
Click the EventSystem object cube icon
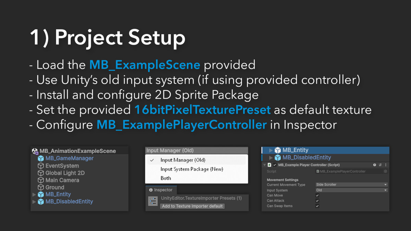41,166
